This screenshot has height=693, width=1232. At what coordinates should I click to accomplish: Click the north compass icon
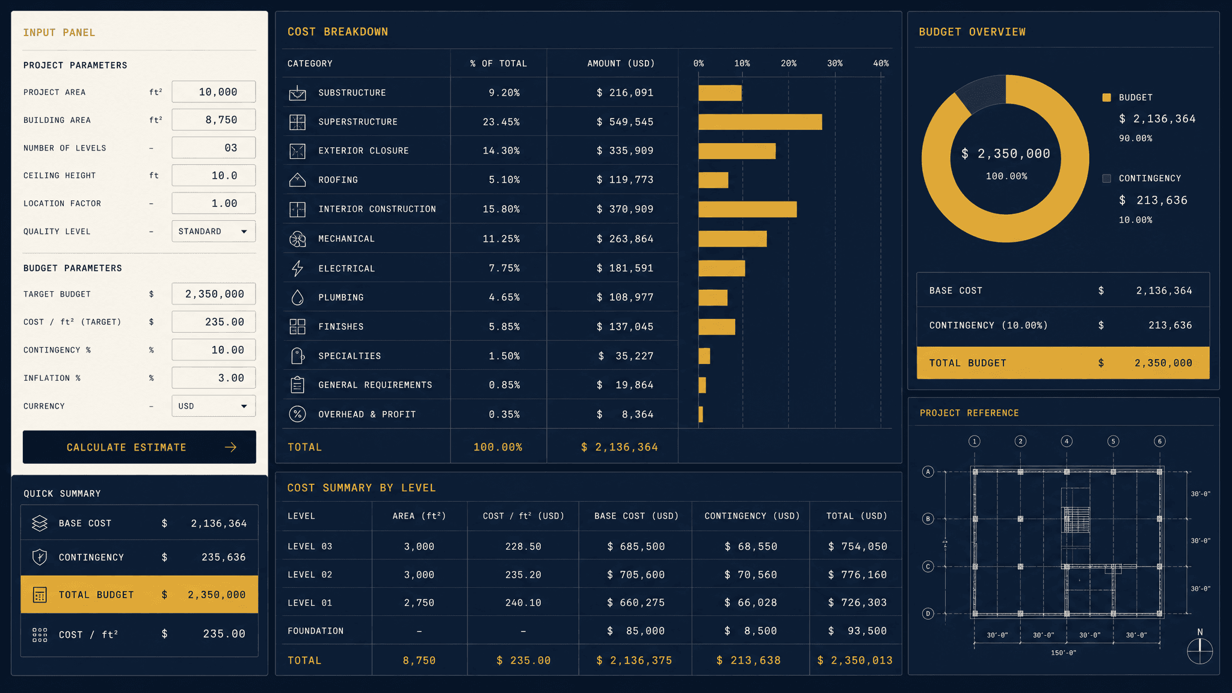(1200, 651)
